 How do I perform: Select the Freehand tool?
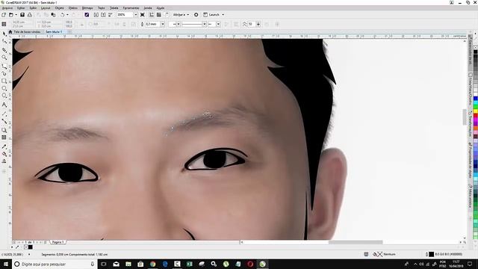(x=4, y=67)
